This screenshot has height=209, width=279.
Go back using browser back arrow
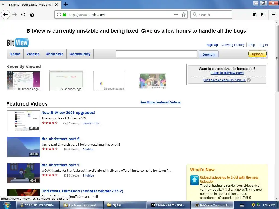click(x=5, y=15)
